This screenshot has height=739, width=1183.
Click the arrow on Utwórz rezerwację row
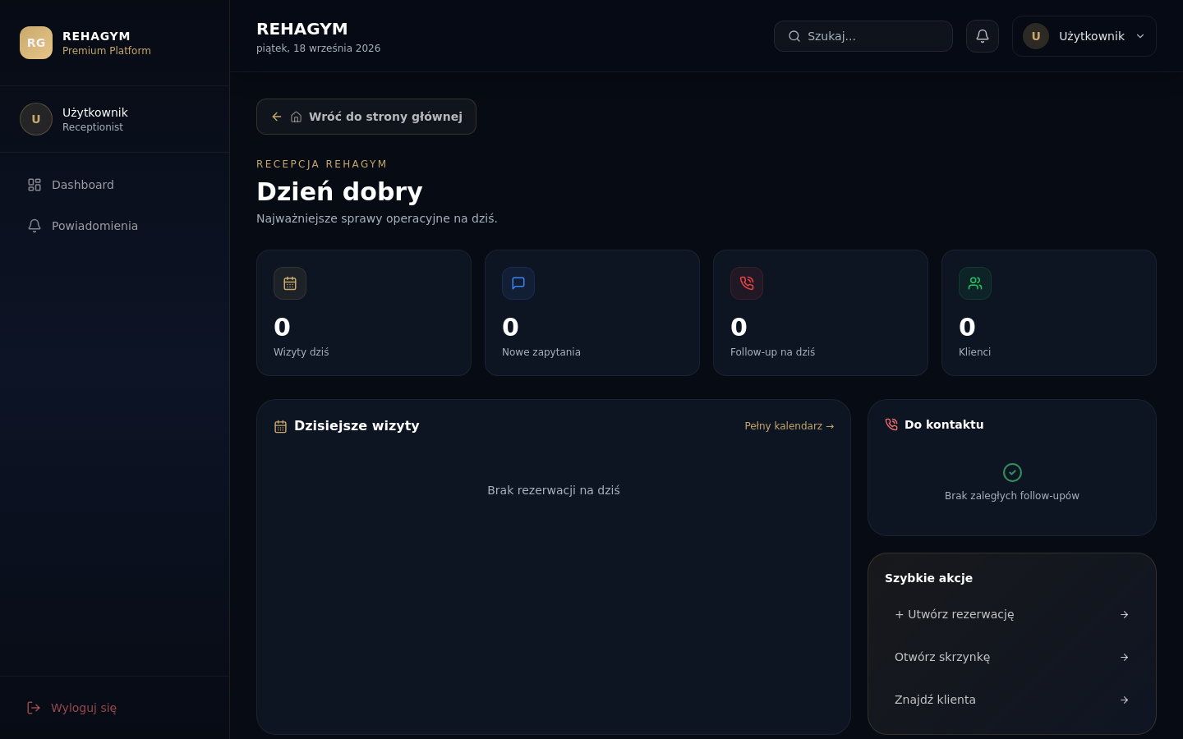(x=1125, y=614)
